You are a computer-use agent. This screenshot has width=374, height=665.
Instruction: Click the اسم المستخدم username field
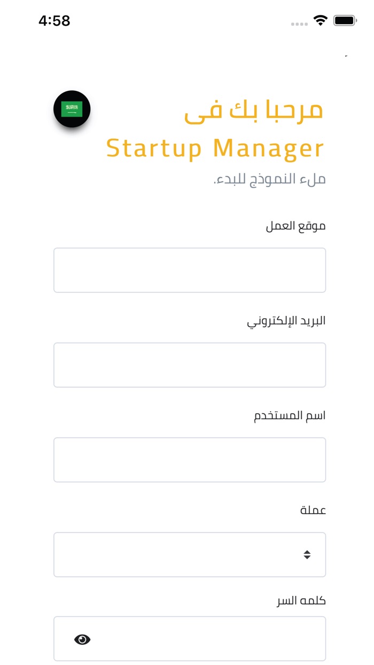coord(190,459)
